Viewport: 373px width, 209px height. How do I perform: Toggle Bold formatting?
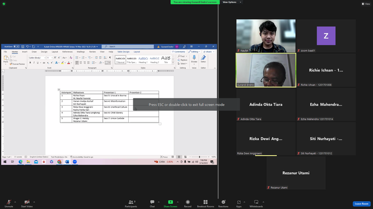pos(30,63)
